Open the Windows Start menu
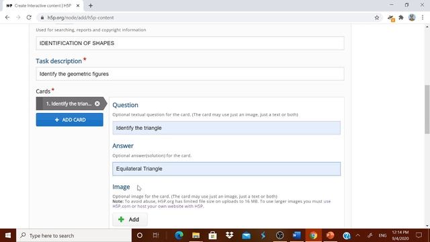 click(x=8, y=235)
